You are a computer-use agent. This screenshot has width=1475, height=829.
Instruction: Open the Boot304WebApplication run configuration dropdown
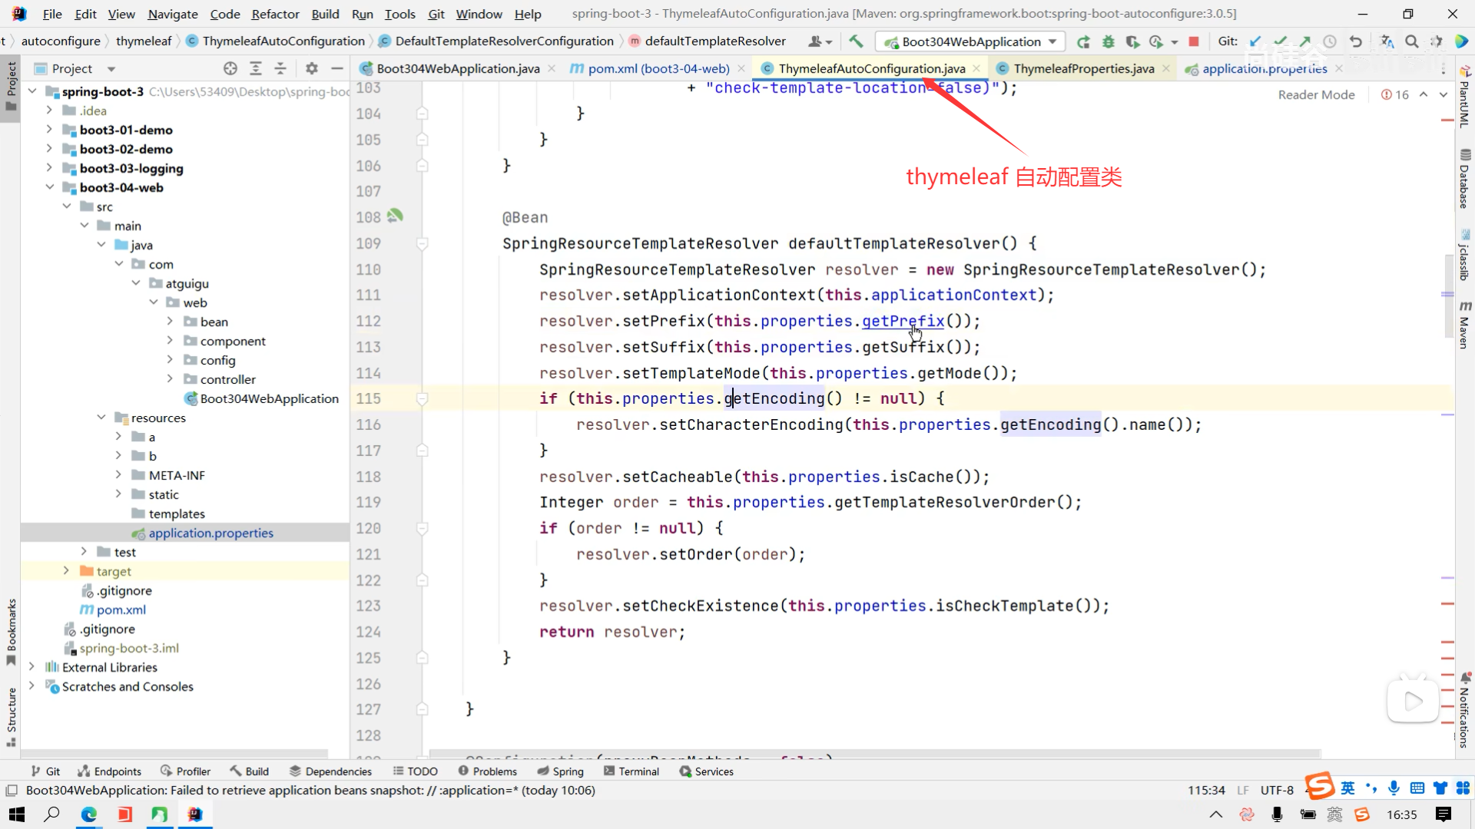(x=971, y=41)
